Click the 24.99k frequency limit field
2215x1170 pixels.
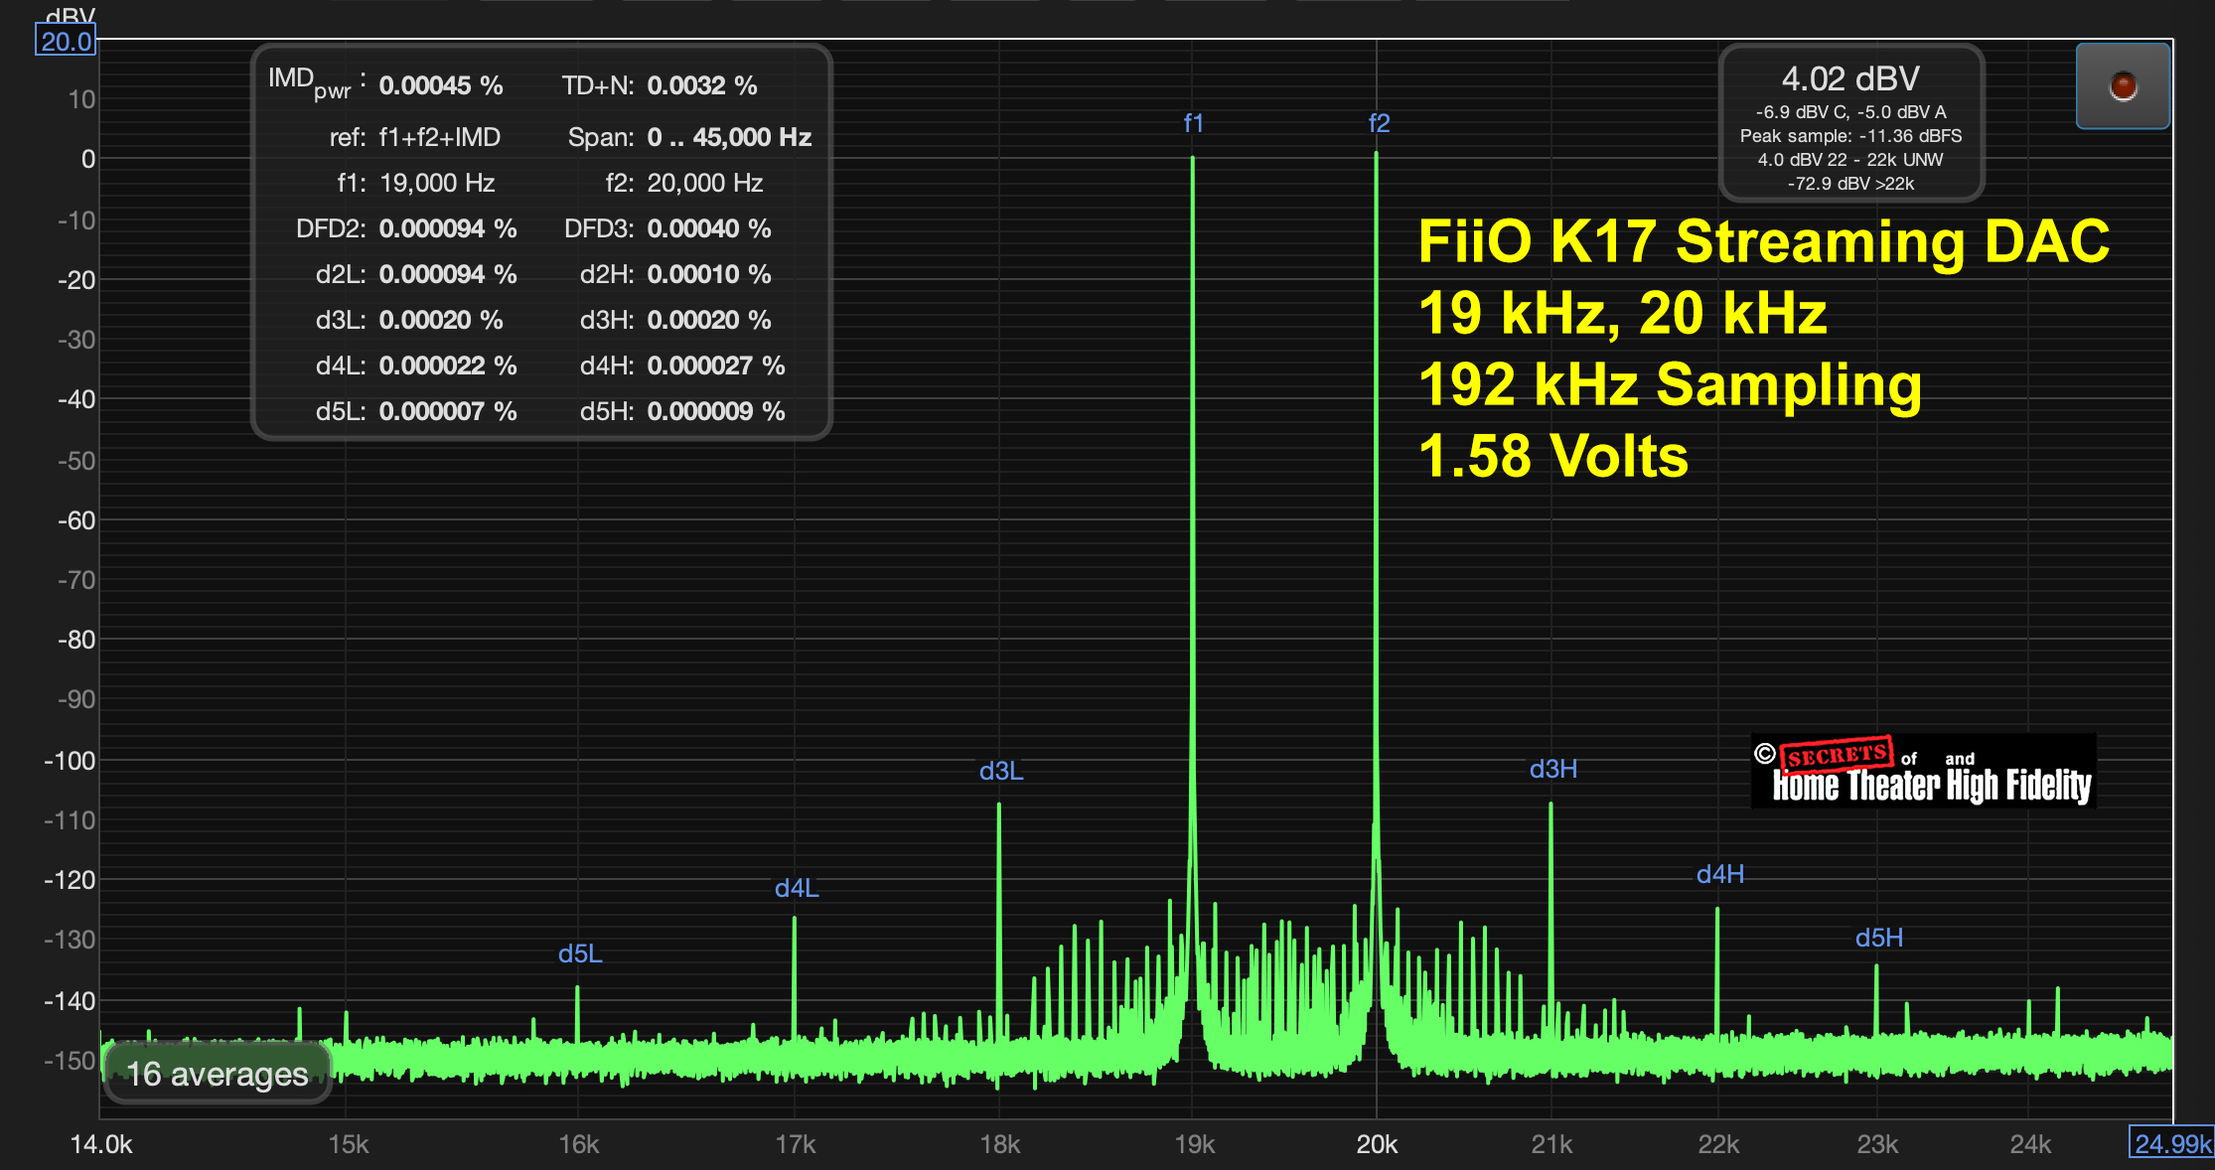point(2171,1143)
